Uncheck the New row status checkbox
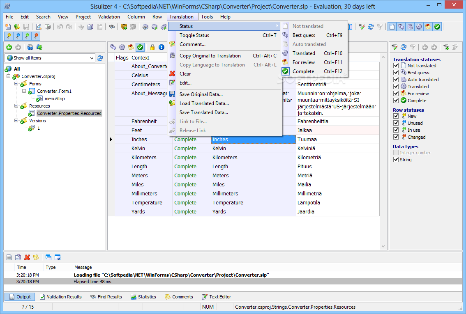This screenshot has width=466, height=314. (396, 116)
